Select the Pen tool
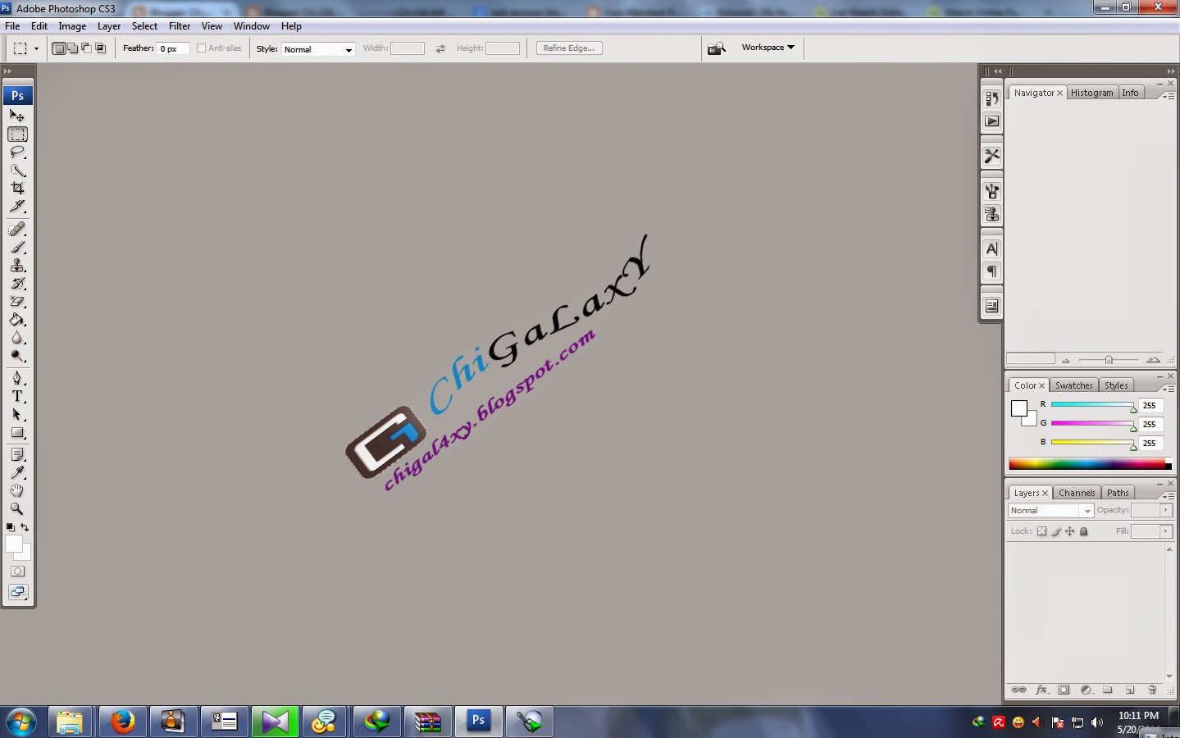 [17, 378]
